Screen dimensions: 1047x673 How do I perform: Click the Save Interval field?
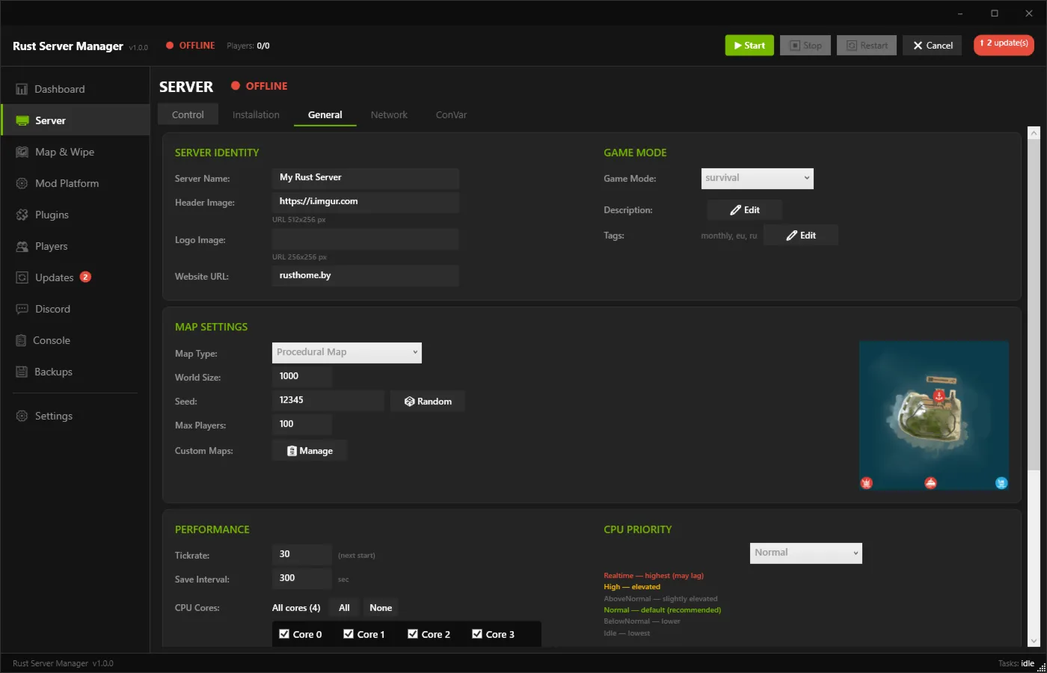302,579
